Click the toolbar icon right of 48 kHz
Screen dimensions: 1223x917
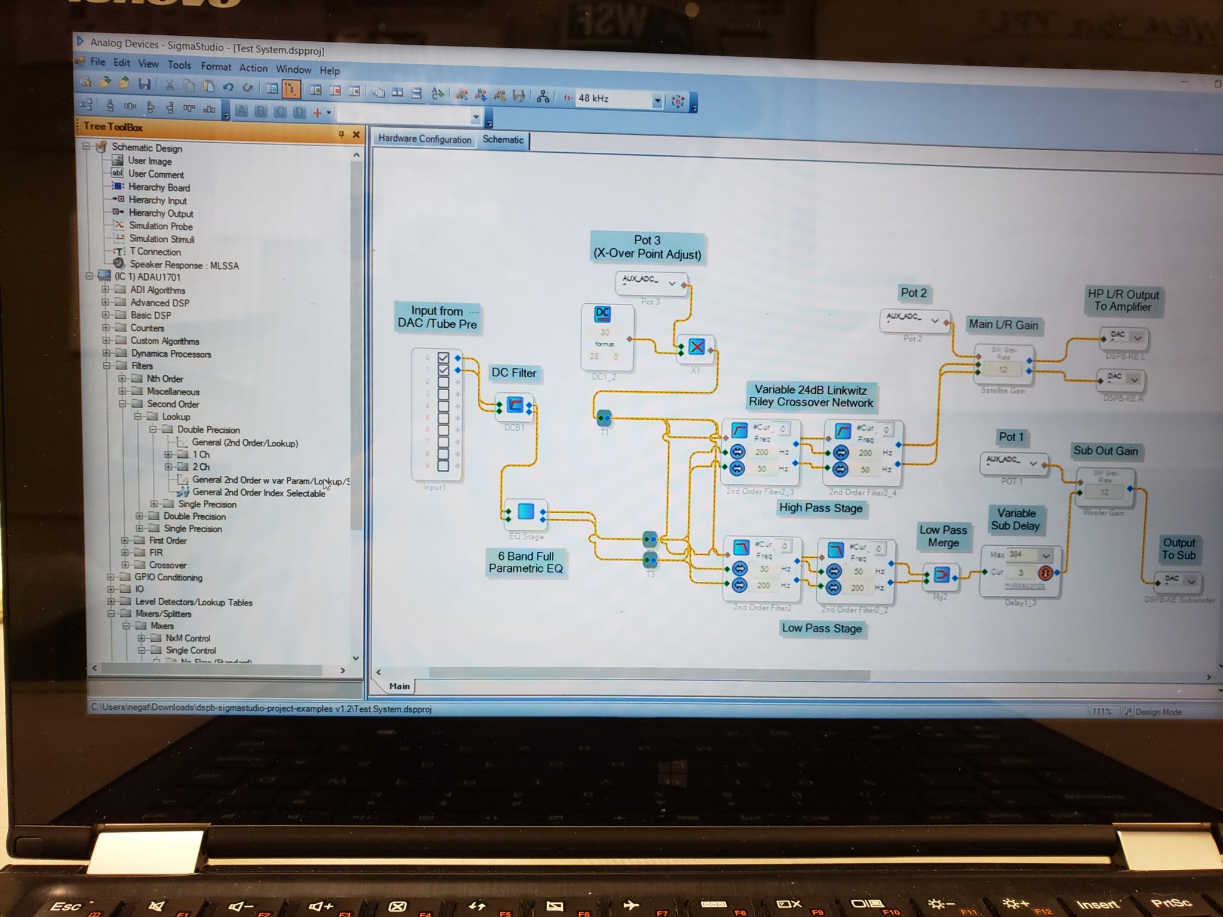[x=678, y=101]
